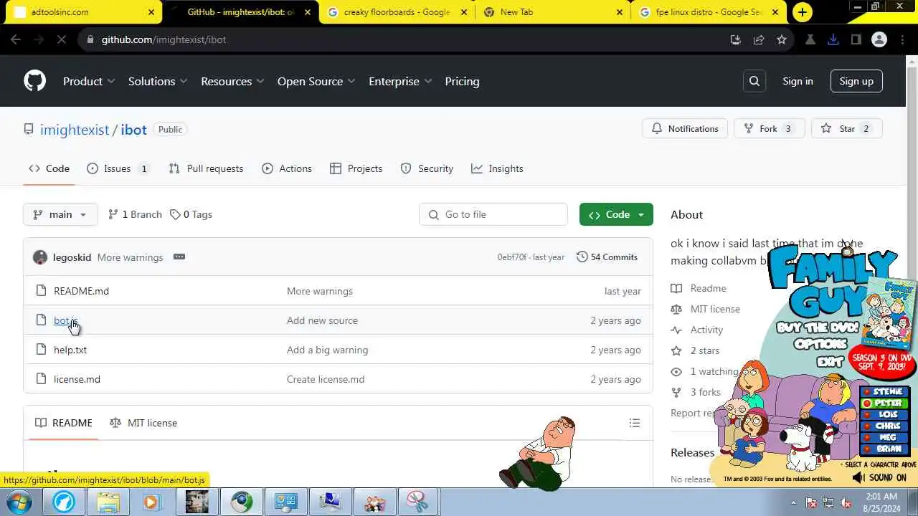Image resolution: width=918 pixels, height=516 pixels.
Task: Close the creaky floorboards Google tab
Action: click(463, 12)
